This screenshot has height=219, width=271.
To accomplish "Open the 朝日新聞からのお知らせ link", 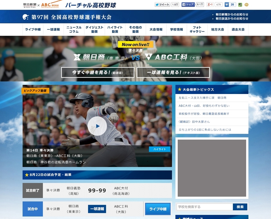I will click(232, 15).
